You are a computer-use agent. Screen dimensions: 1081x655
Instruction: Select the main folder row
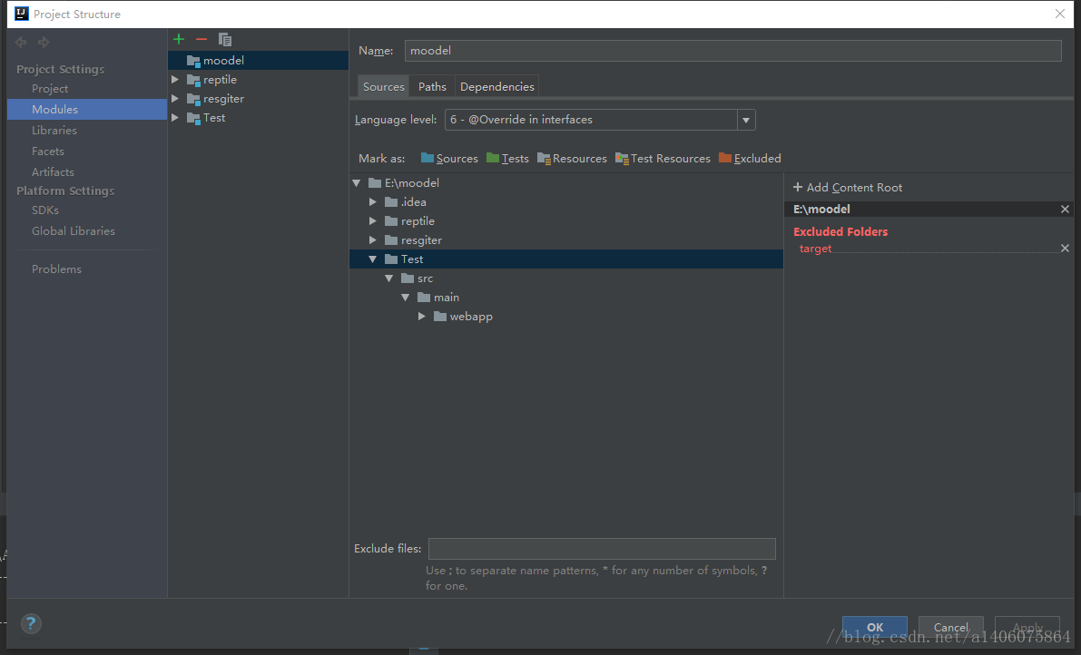tap(566, 298)
